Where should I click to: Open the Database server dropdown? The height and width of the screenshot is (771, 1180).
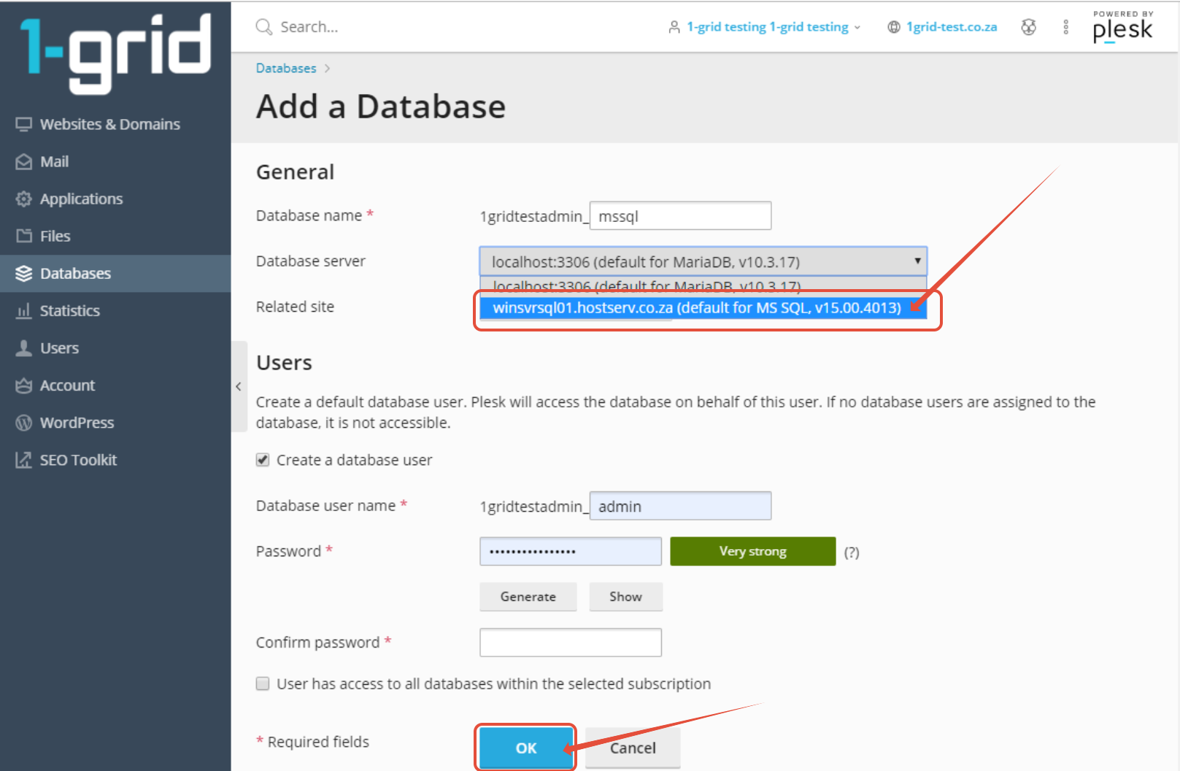point(703,261)
